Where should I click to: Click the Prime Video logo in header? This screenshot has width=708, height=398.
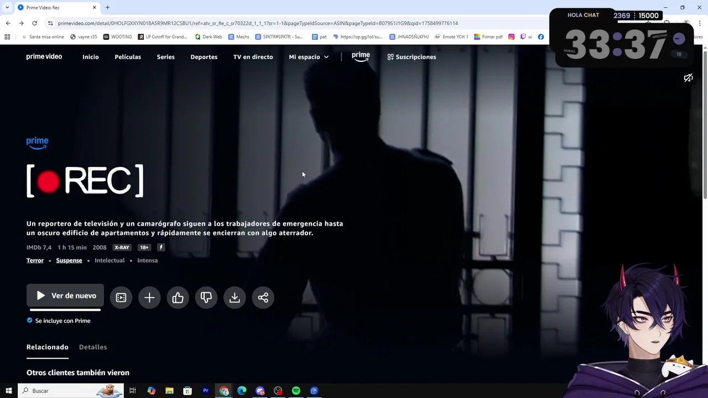[44, 56]
